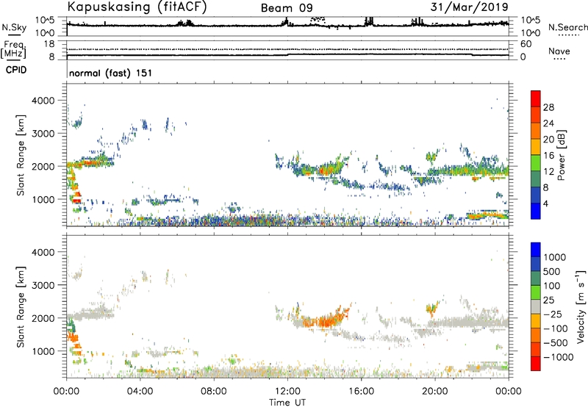Click the 'Nave' legend label
588x407 pixels.
tap(559, 51)
